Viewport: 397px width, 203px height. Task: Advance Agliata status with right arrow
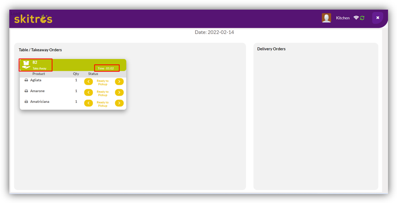pos(119,82)
